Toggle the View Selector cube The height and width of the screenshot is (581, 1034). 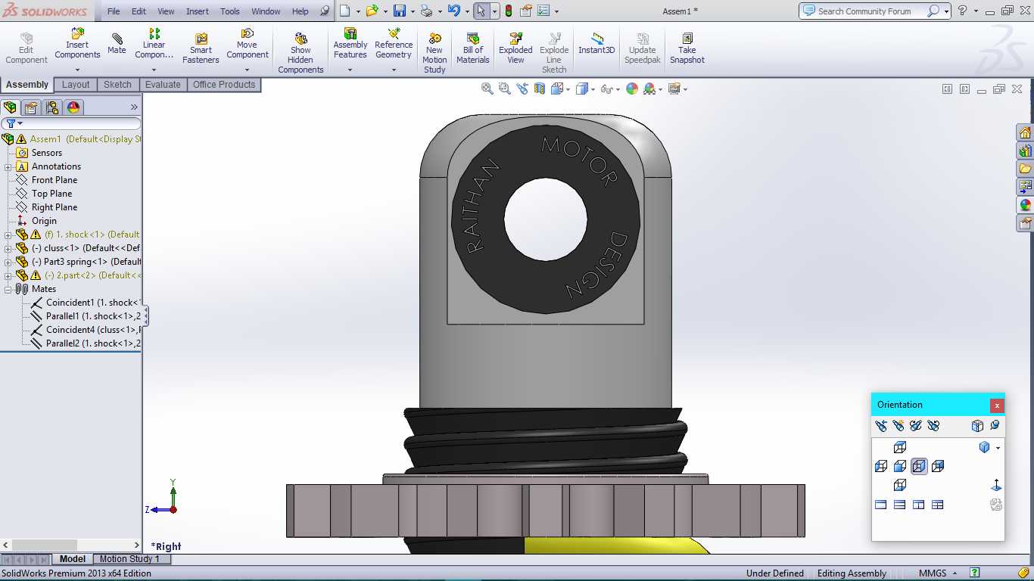tap(977, 426)
